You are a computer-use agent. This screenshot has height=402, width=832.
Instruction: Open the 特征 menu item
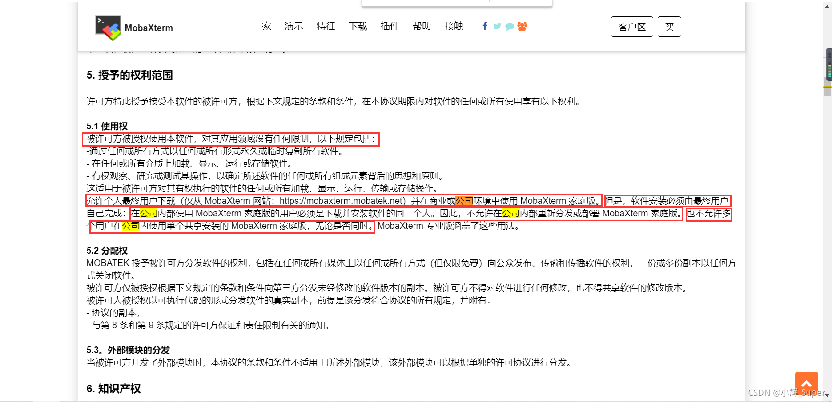[x=326, y=26]
